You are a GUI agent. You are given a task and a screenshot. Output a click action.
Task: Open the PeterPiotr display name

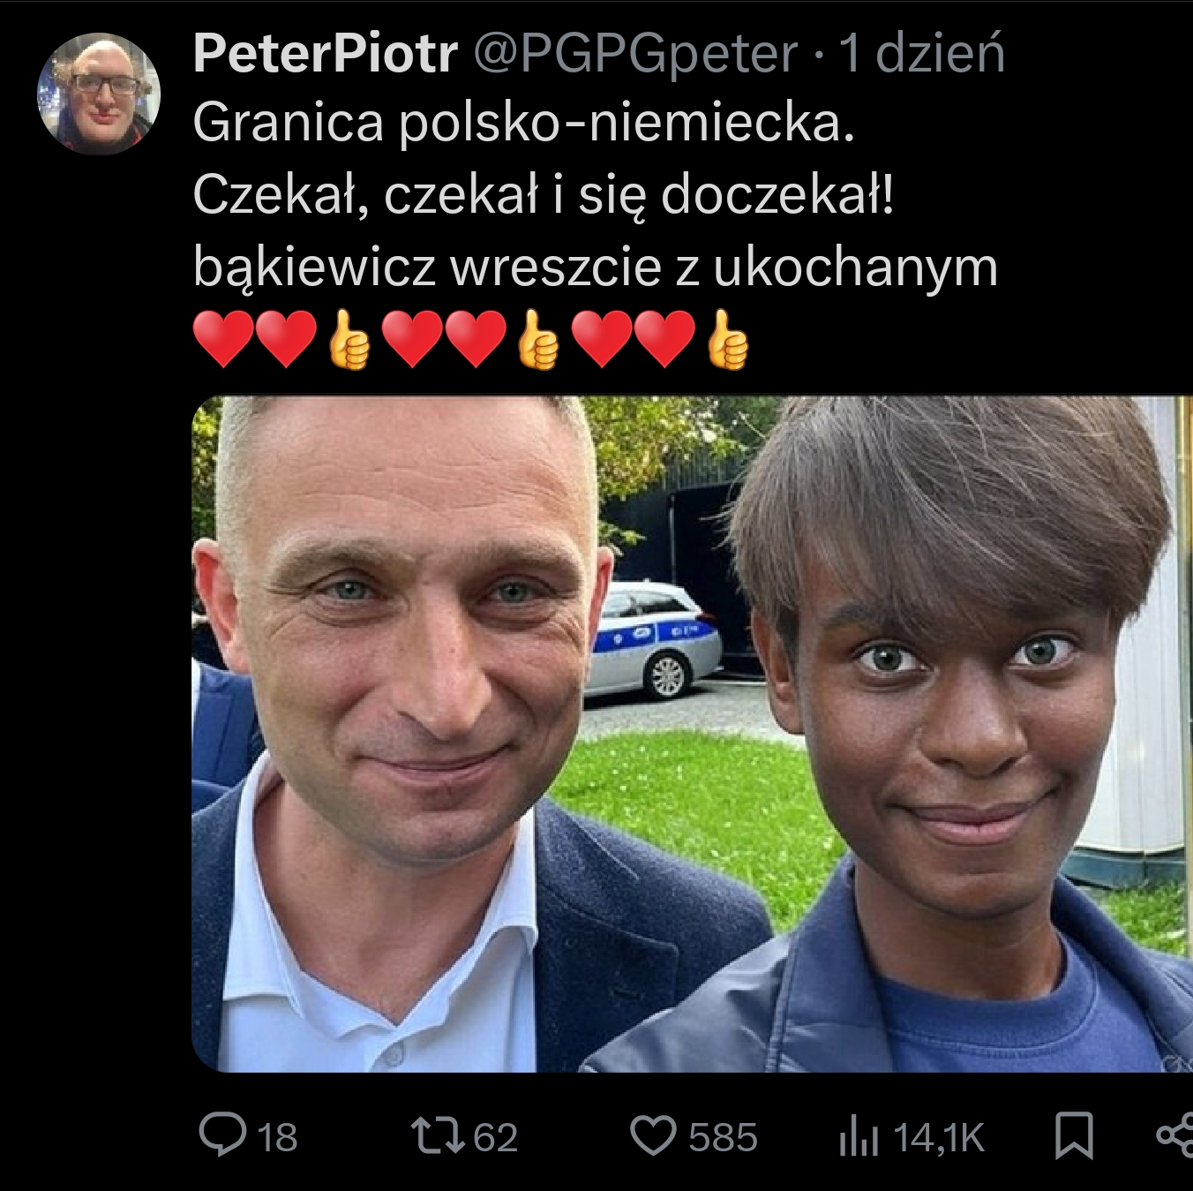point(326,54)
